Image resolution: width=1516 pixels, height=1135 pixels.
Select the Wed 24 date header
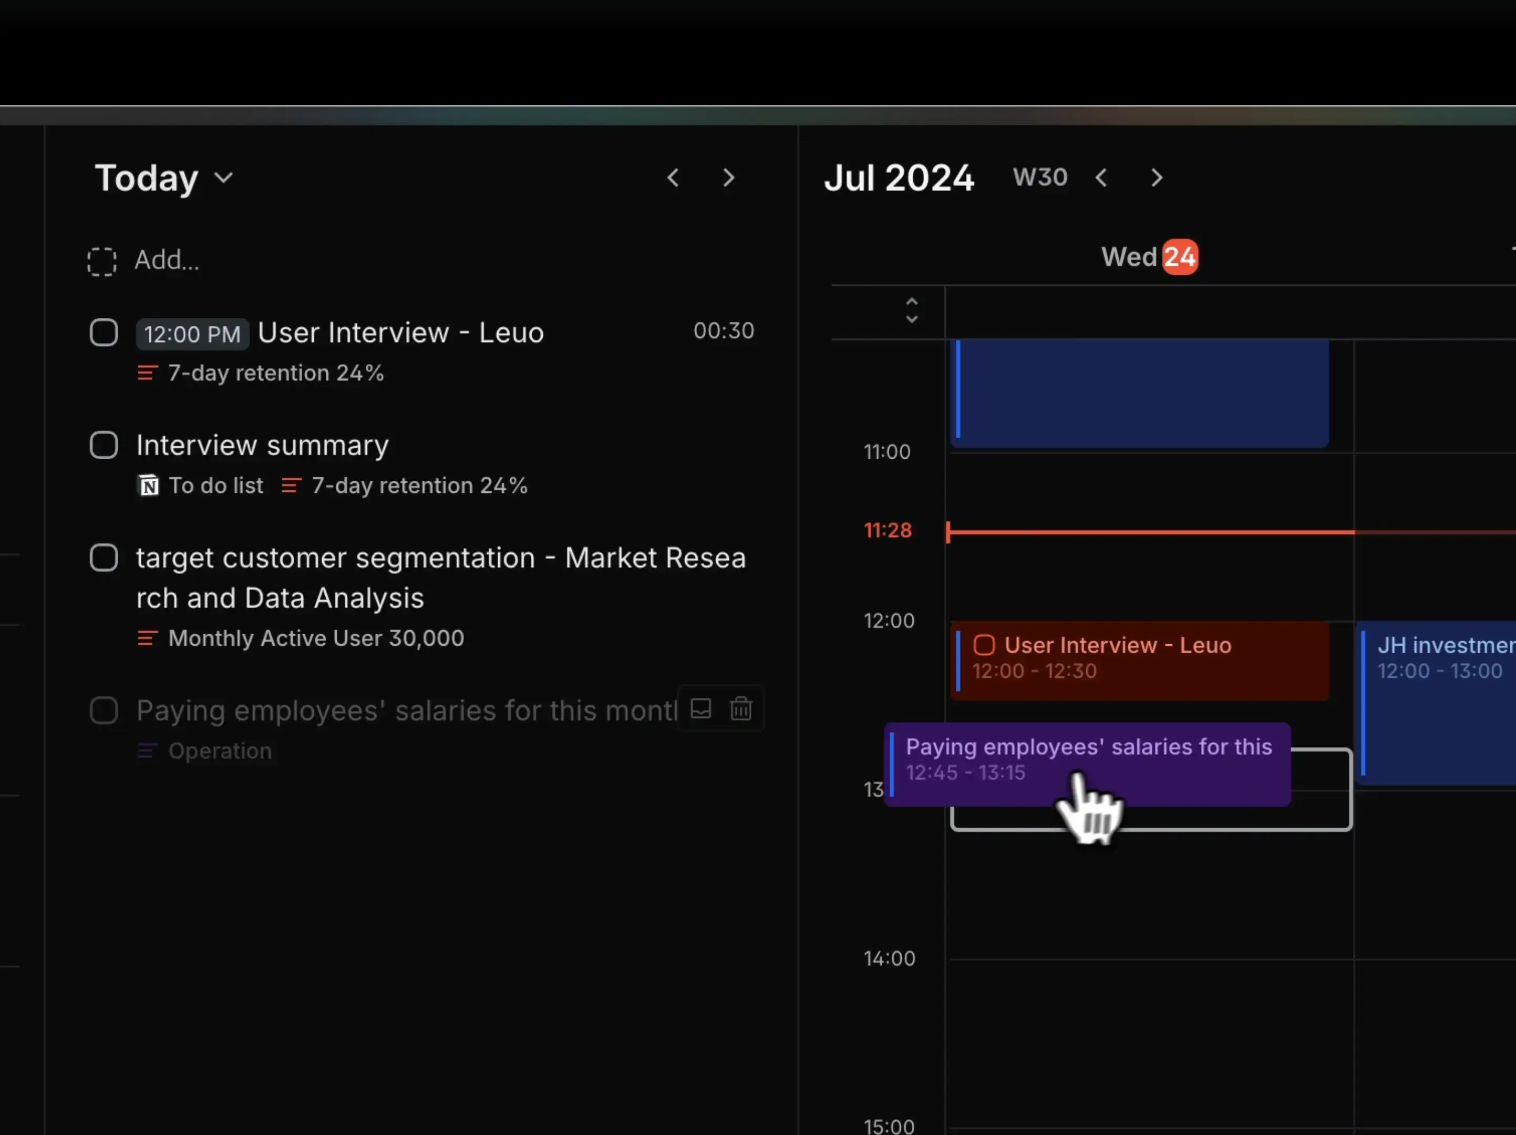coord(1149,256)
